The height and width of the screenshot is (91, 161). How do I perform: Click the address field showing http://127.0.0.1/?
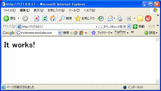pyautogui.click(x=58, y=27)
